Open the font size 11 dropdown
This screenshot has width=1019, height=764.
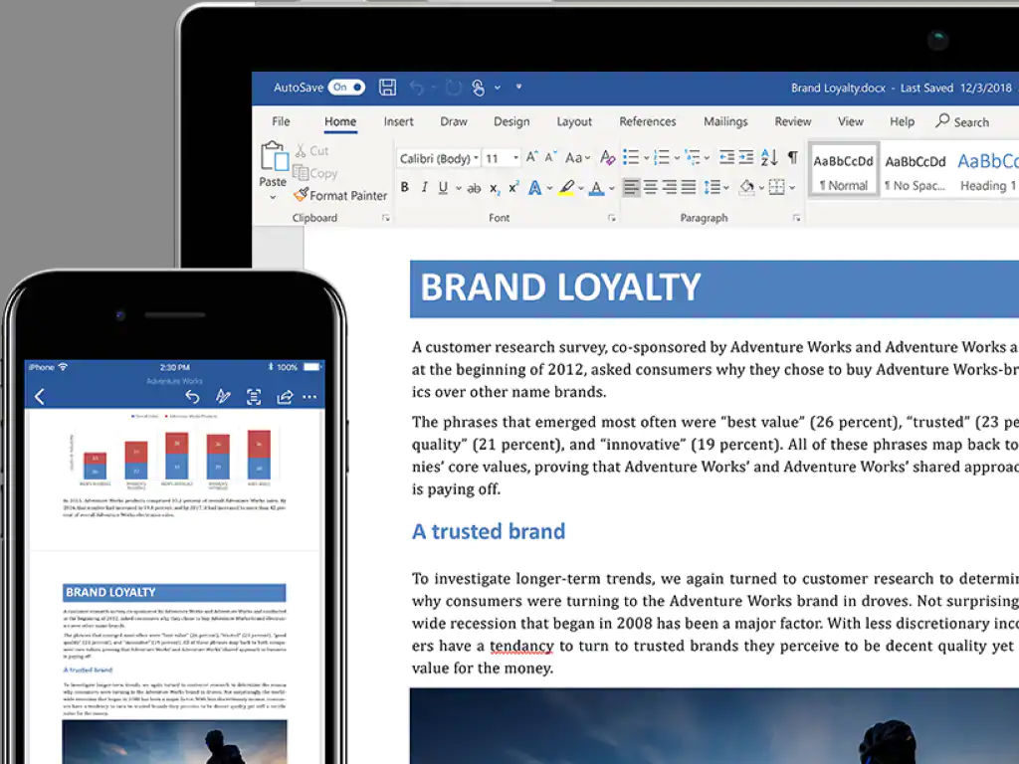pos(516,158)
